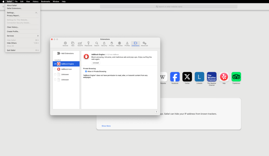This screenshot has width=269, height=156.
Task: Switch to AutoFill settings
Action: click(80, 44)
